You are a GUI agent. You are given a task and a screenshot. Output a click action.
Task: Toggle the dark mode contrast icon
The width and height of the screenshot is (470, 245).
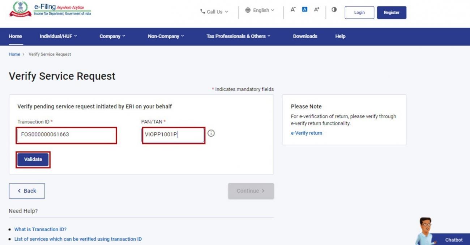click(x=334, y=10)
